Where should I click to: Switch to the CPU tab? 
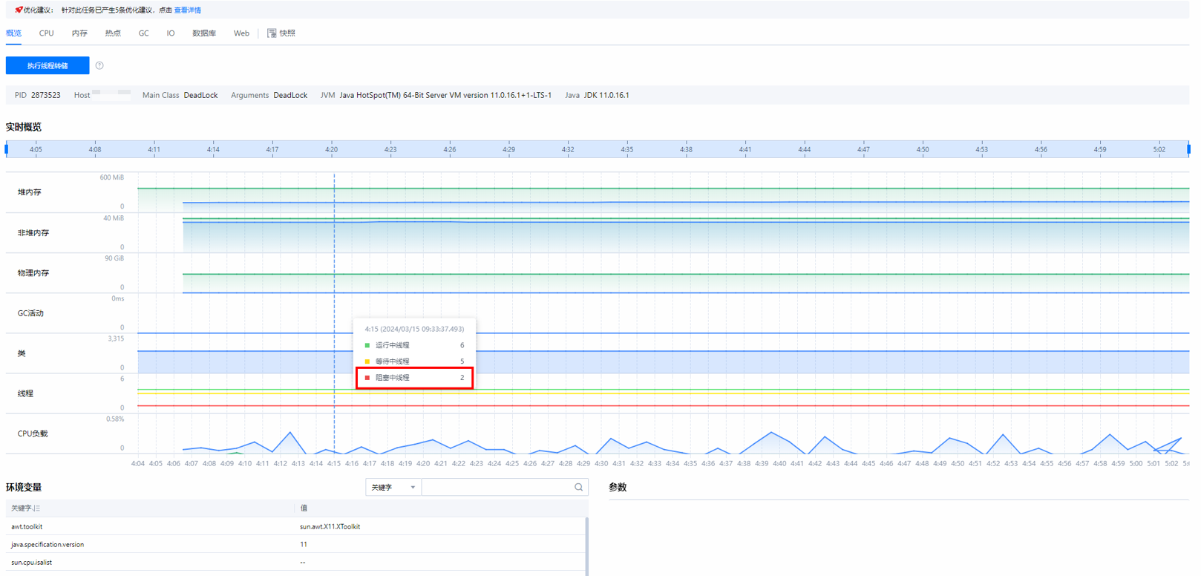[46, 33]
